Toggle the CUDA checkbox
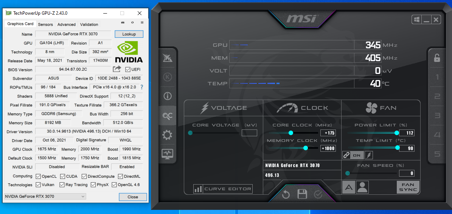Screen dimensions: 452x214 point(62,176)
